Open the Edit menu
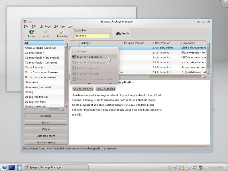 (34, 26)
